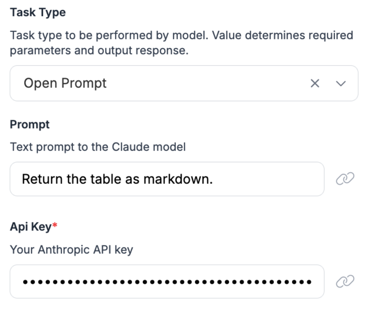The width and height of the screenshot is (368, 311).
Task: Click the "Open Prompt" selected value text
Action: pos(65,83)
